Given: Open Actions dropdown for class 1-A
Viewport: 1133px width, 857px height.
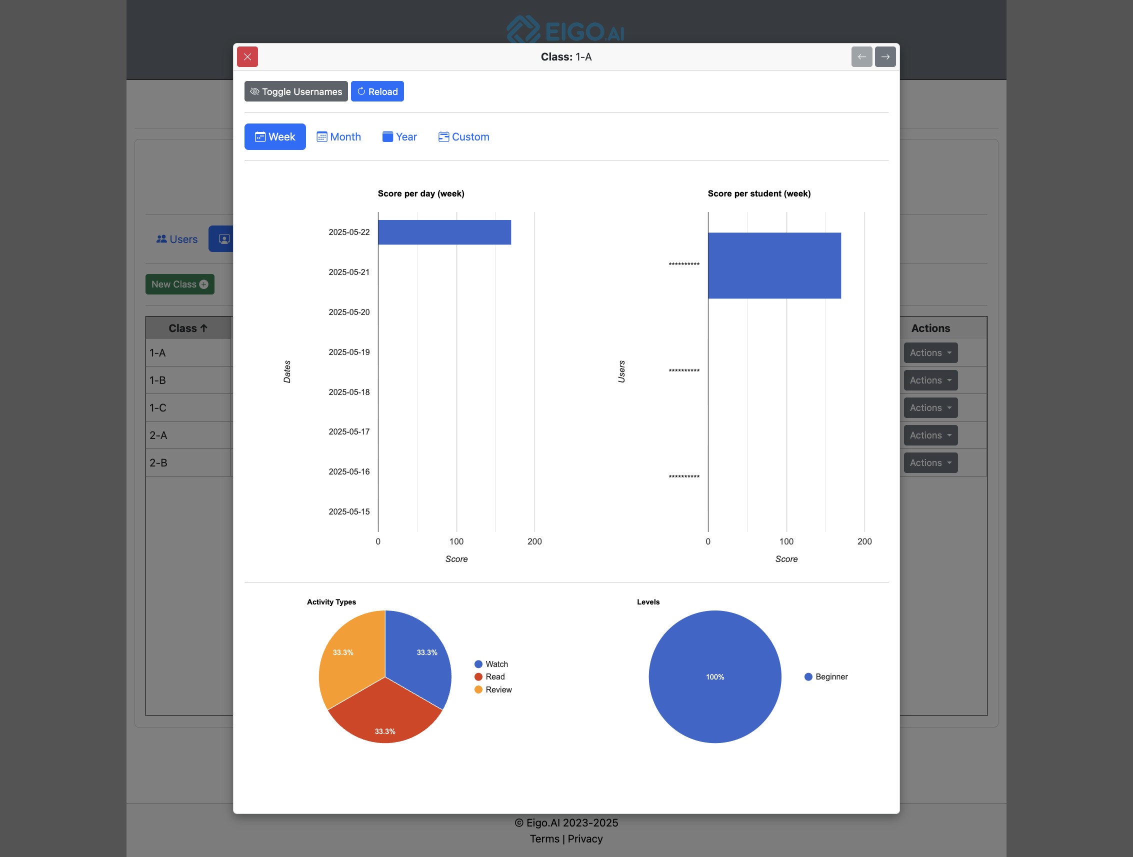Looking at the screenshot, I should [x=930, y=353].
